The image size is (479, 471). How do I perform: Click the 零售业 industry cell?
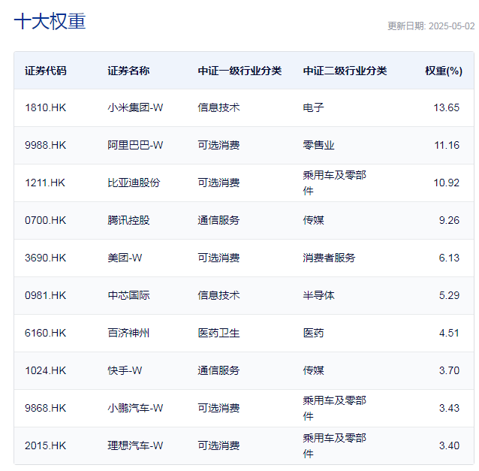(318, 145)
